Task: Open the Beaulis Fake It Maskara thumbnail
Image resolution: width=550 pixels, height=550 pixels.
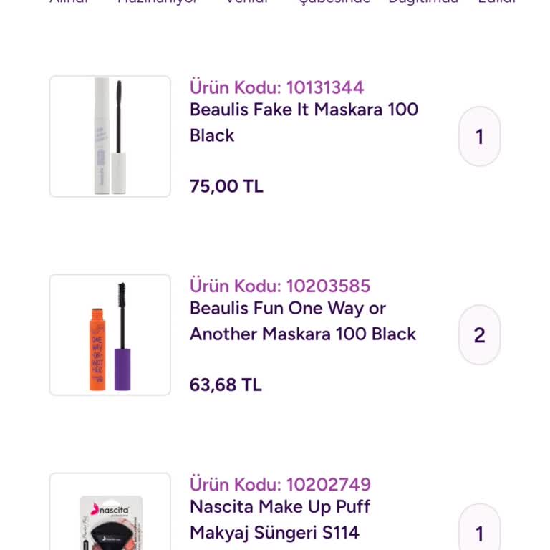Action: [x=110, y=136]
